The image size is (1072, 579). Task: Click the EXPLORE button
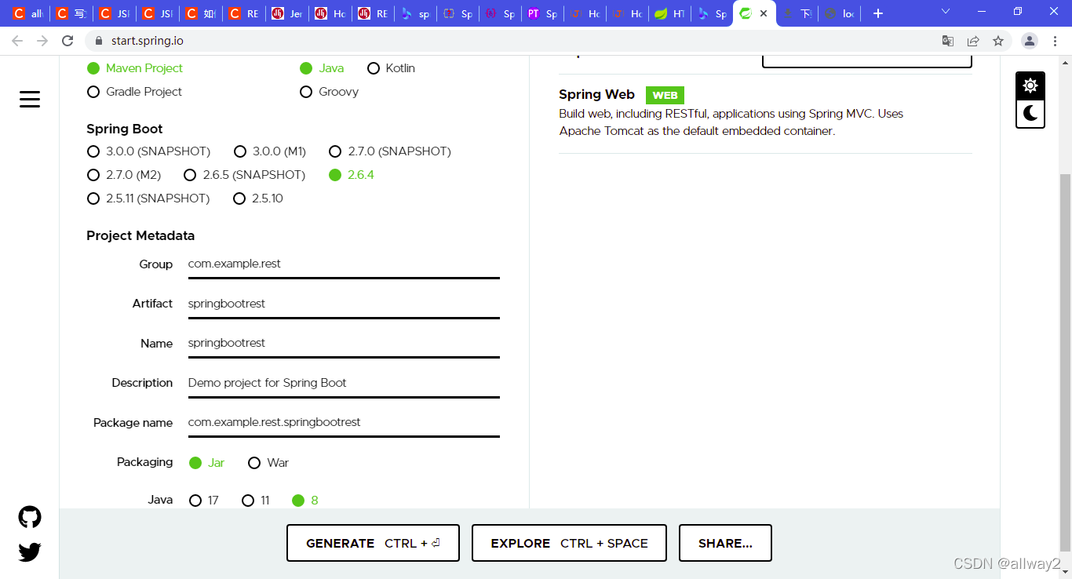click(569, 543)
